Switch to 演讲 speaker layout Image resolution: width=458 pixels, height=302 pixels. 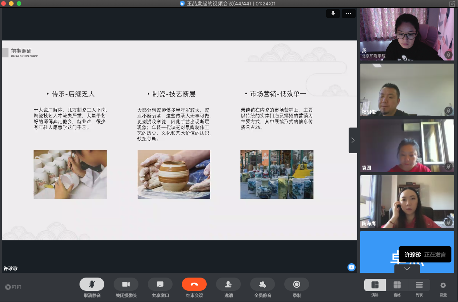pos(375,285)
